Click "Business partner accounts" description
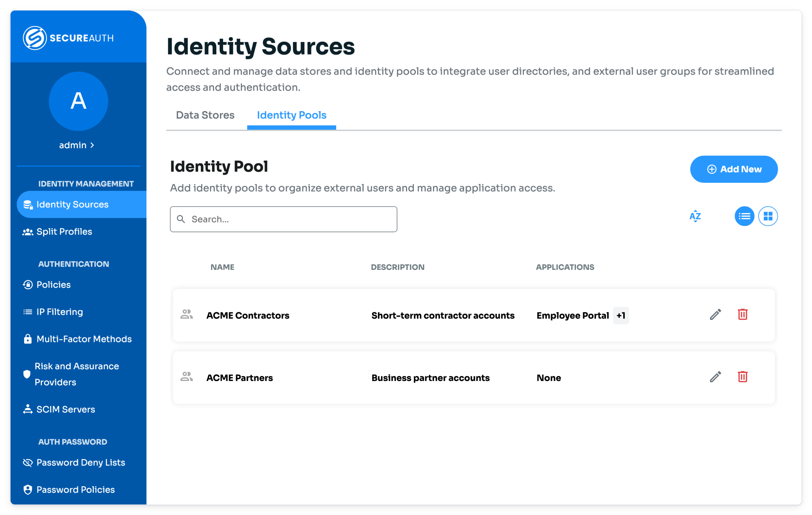 (430, 378)
